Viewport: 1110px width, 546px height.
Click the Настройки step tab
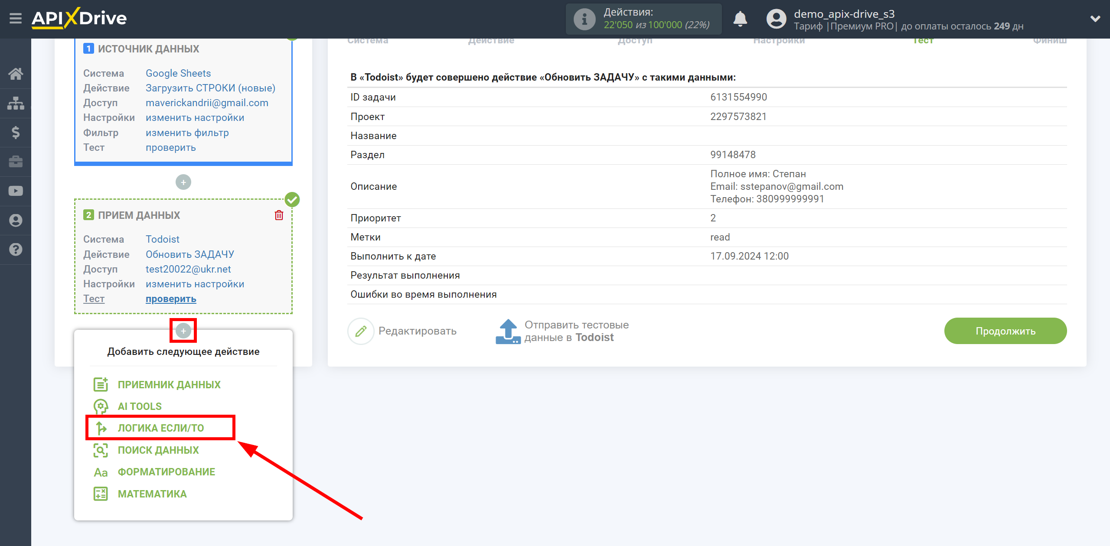point(779,41)
